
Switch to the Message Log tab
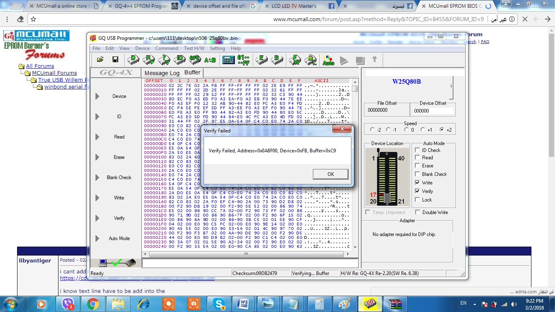[x=162, y=73]
